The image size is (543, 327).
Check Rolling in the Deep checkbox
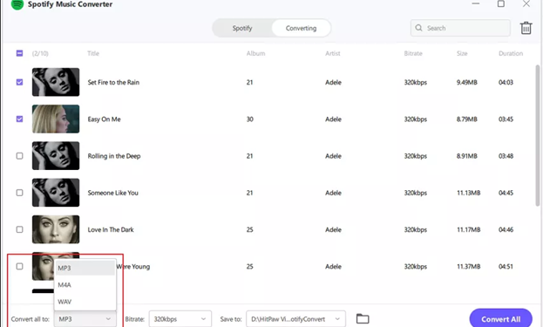(x=19, y=156)
